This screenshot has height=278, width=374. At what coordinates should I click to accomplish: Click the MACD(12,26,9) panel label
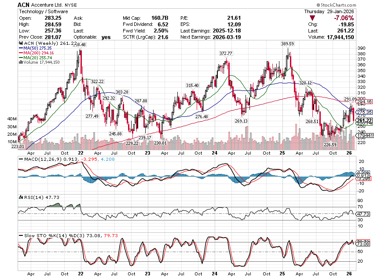point(38,158)
